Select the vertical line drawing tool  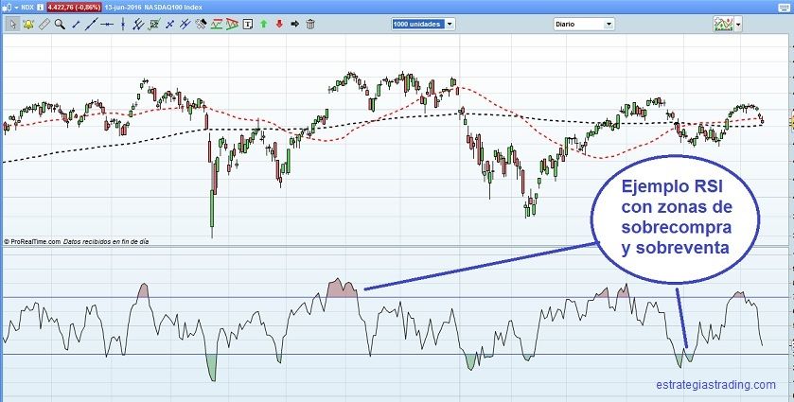pos(123,24)
